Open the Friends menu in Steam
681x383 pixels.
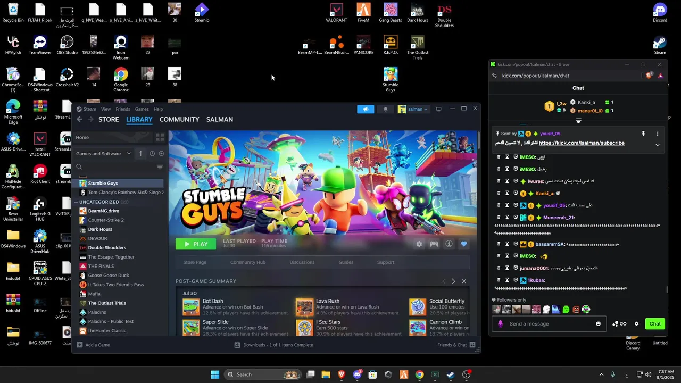pyautogui.click(x=123, y=109)
